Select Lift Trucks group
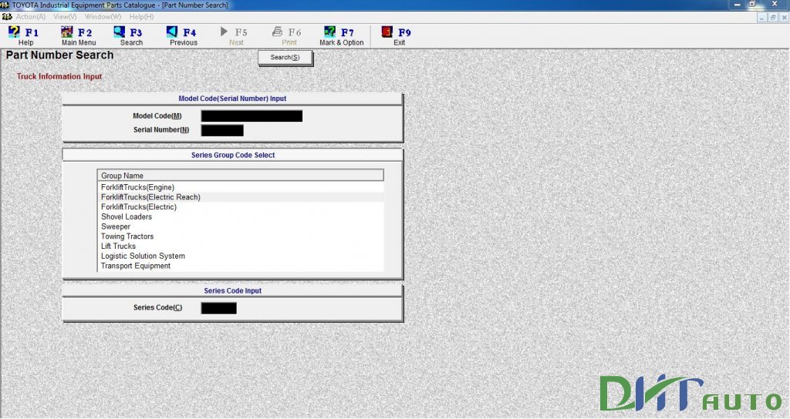The width and height of the screenshot is (790, 419). (241, 246)
